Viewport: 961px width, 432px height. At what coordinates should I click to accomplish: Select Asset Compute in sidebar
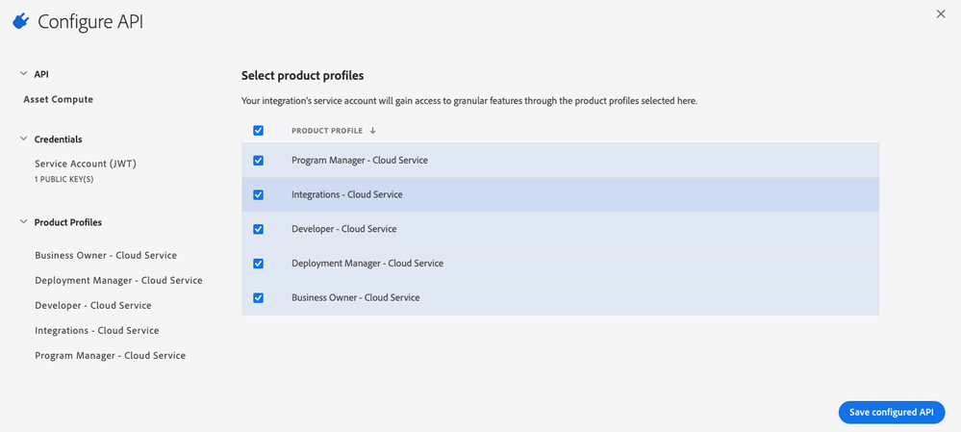click(x=58, y=99)
